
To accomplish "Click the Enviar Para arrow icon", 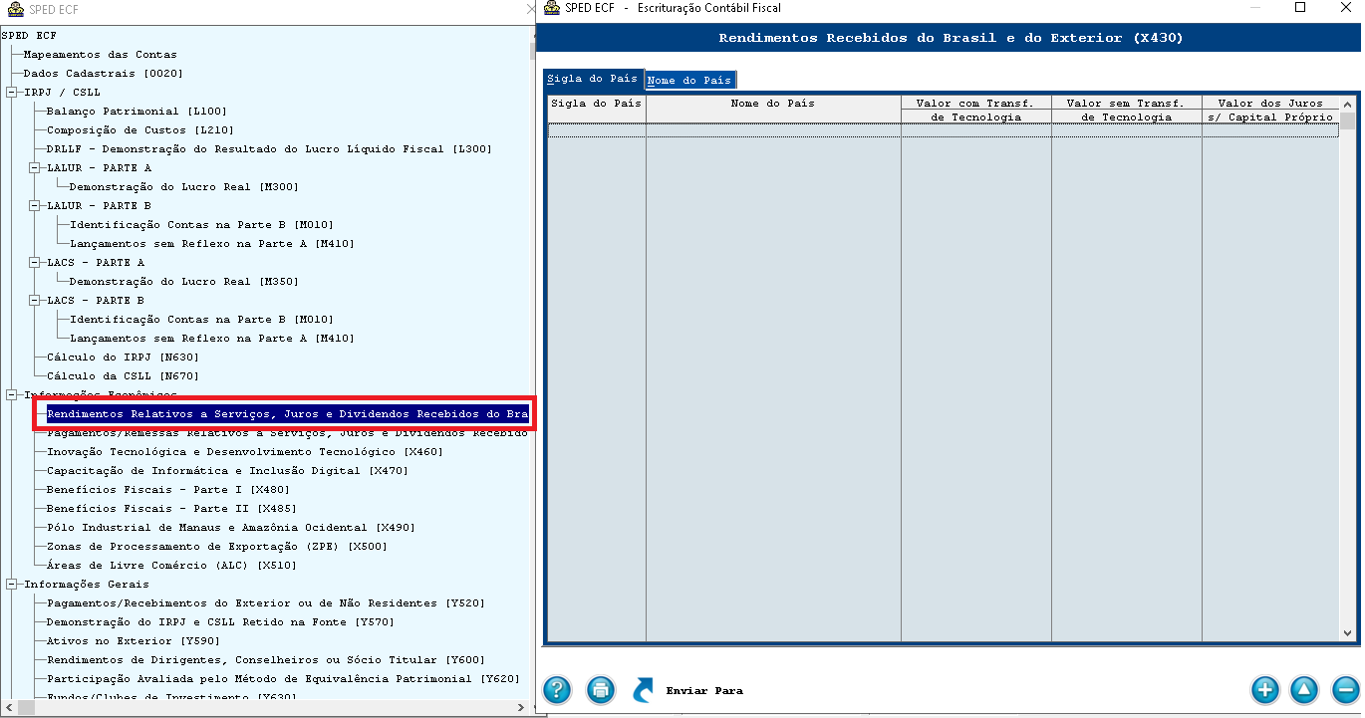I will click(644, 689).
